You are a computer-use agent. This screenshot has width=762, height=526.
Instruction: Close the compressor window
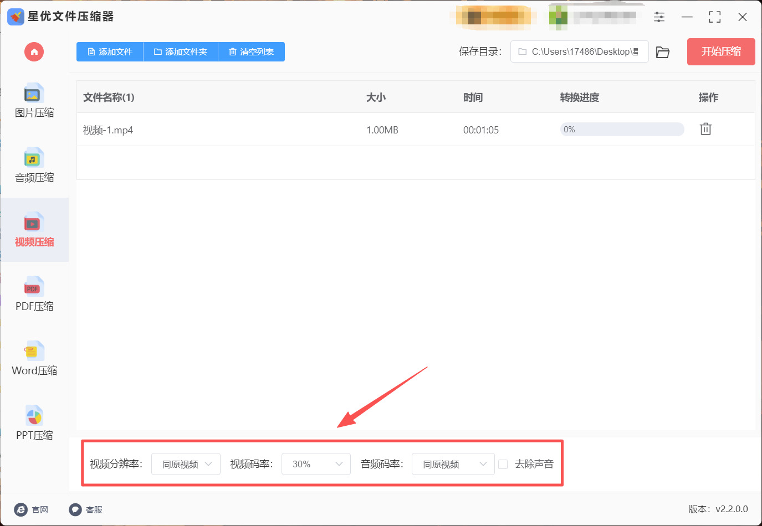[743, 17]
